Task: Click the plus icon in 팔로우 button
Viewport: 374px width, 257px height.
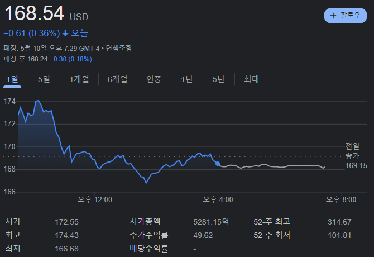Action: pyautogui.click(x=333, y=16)
